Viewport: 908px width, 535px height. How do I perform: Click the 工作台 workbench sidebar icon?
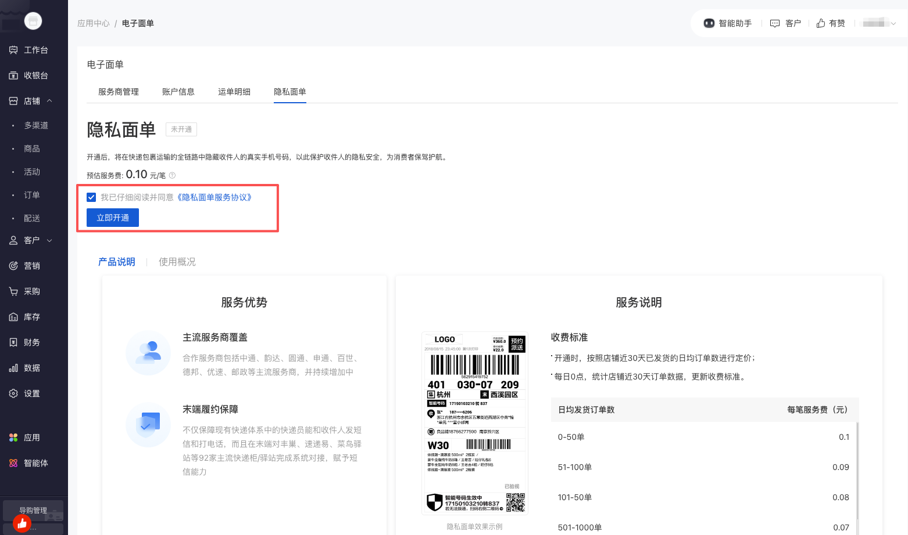pyautogui.click(x=13, y=50)
